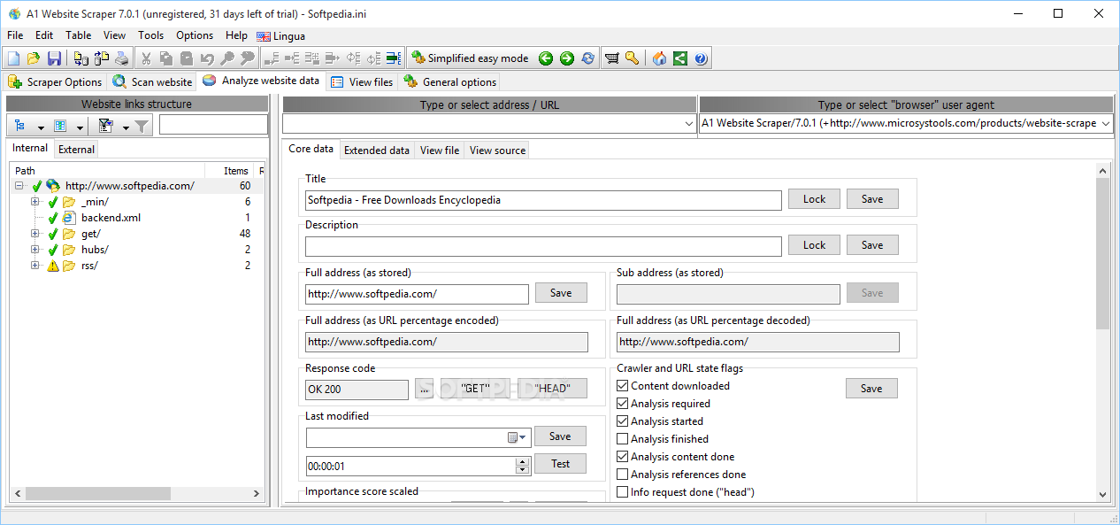Image resolution: width=1120 pixels, height=525 pixels.
Task: Click the "GET" request button
Action: point(475,389)
